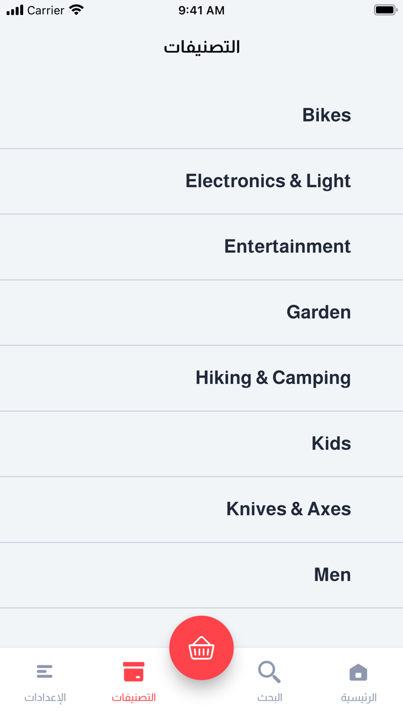This screenshot has height=716, width=403.
Task: Open Hiking & Camping category
Action: (273, 378)
